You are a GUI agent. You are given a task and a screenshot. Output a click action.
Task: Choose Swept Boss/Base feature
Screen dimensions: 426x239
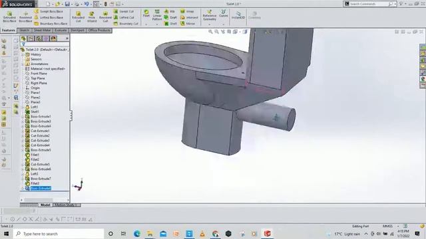pos(49,11)
